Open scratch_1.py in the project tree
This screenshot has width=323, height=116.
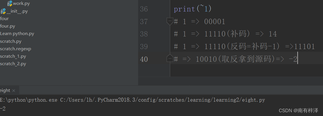(x=13, y=56)
